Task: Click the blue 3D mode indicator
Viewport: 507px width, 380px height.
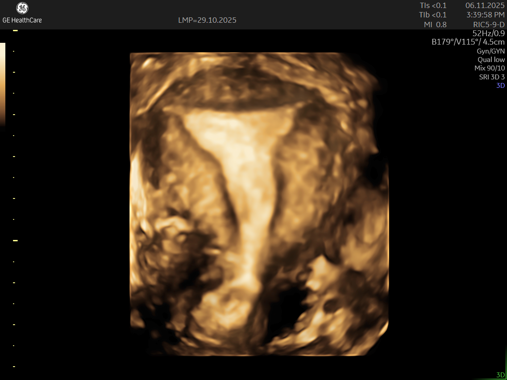Action: click(x=500, y=85)
